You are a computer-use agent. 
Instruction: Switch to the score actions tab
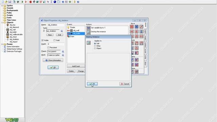pyautogui.click(x=145, y=51)
